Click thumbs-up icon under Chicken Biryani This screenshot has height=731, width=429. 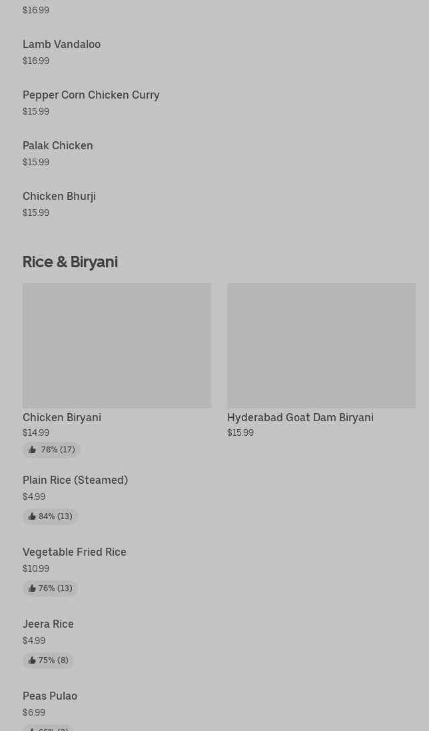point(32,450)
